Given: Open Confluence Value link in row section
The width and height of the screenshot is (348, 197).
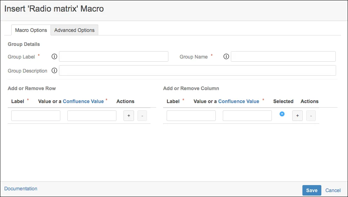Looking at the screenshot, I should tap(83, 101).
